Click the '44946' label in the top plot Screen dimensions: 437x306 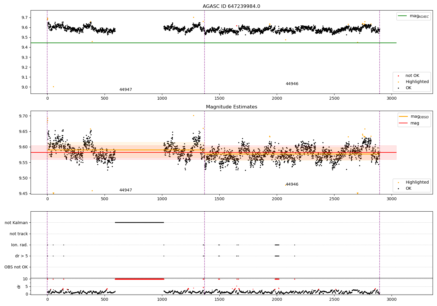[x=292, y=84]
